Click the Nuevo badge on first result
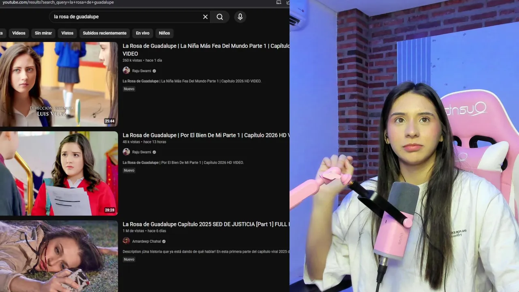This screenshot has width=519, height=292. (x=129, y=89)
